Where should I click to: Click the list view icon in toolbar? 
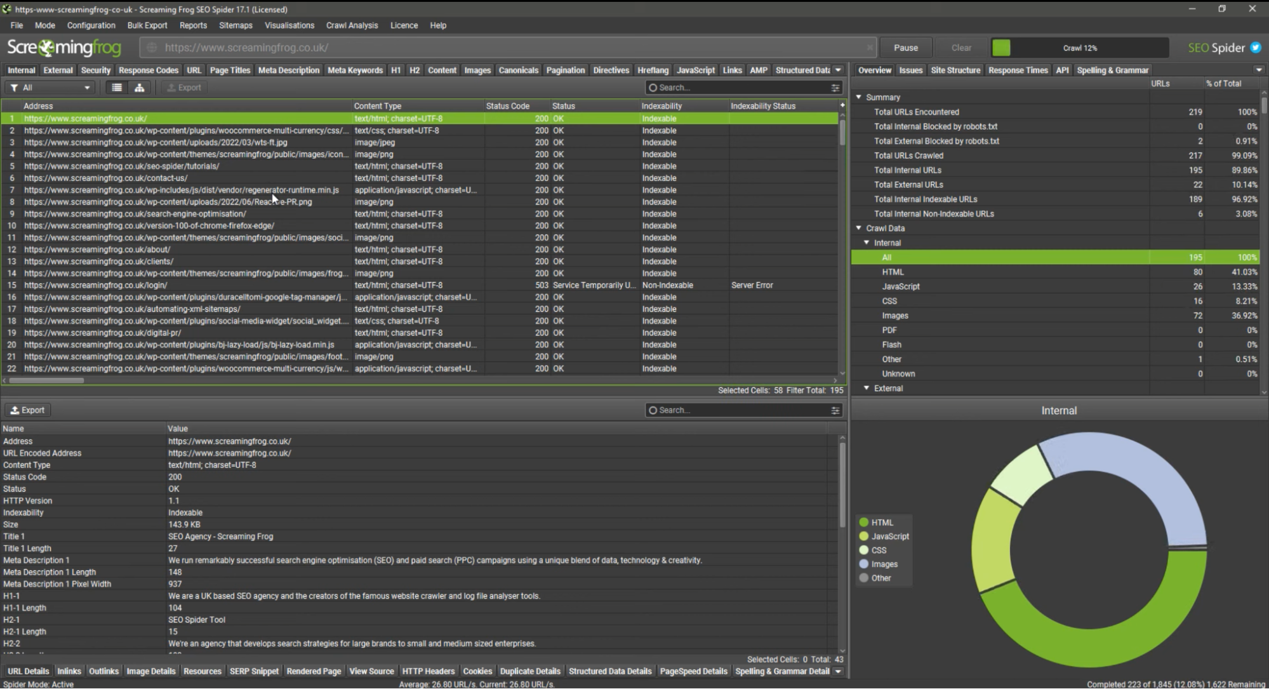(x=116, y=88)
